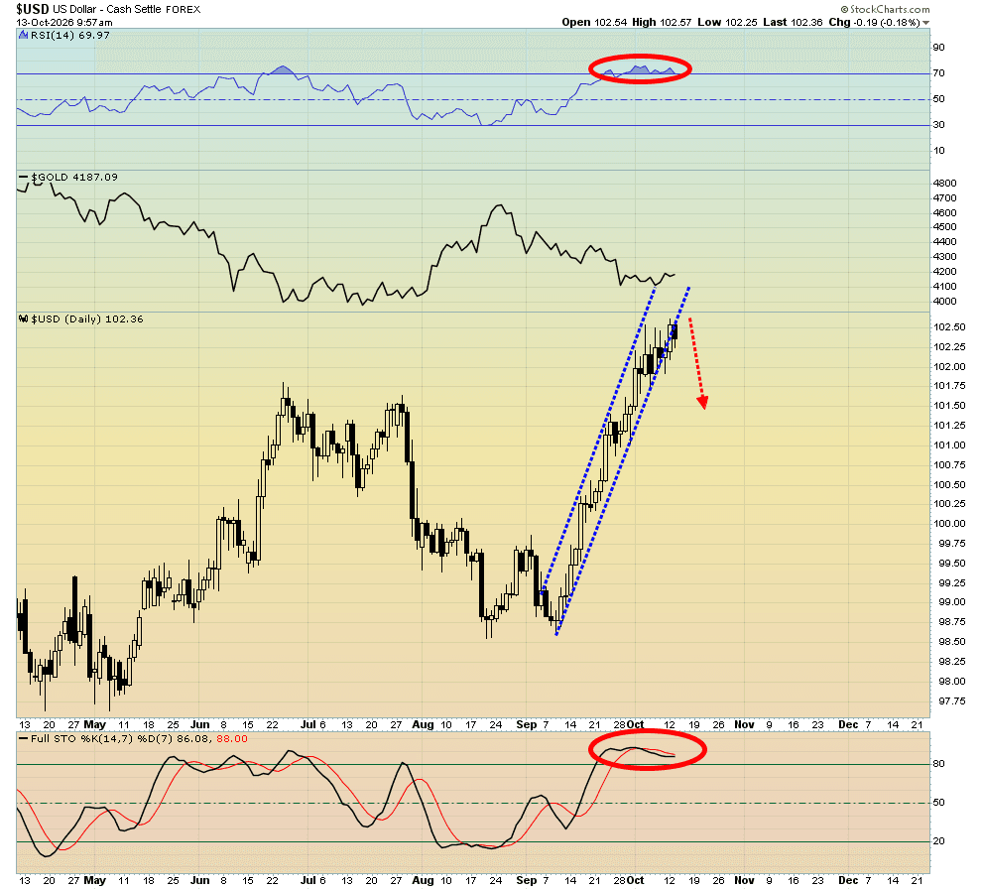Click the Full STO legend line marker

24,739
